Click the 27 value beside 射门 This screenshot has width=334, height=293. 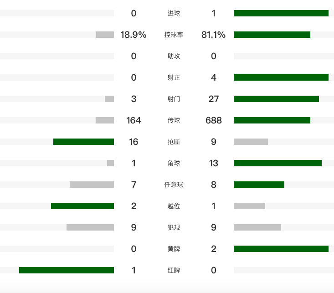point(214,99)
